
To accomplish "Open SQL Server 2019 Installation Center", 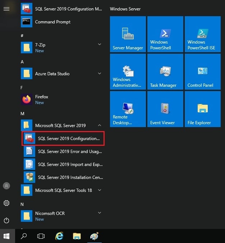I will (x=63, y=177).
